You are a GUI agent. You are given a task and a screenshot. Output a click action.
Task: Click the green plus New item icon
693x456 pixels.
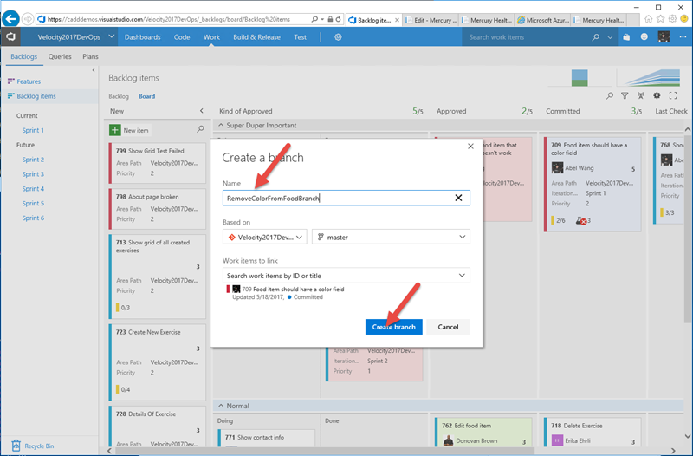[115, 130]
